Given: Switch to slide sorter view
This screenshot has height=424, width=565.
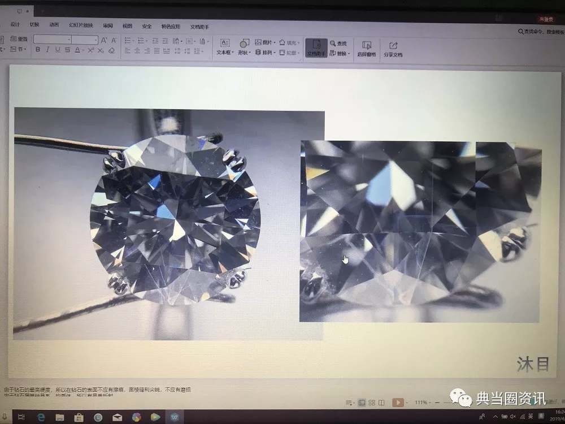Looking at the screenshot, I should coord(372,403).
